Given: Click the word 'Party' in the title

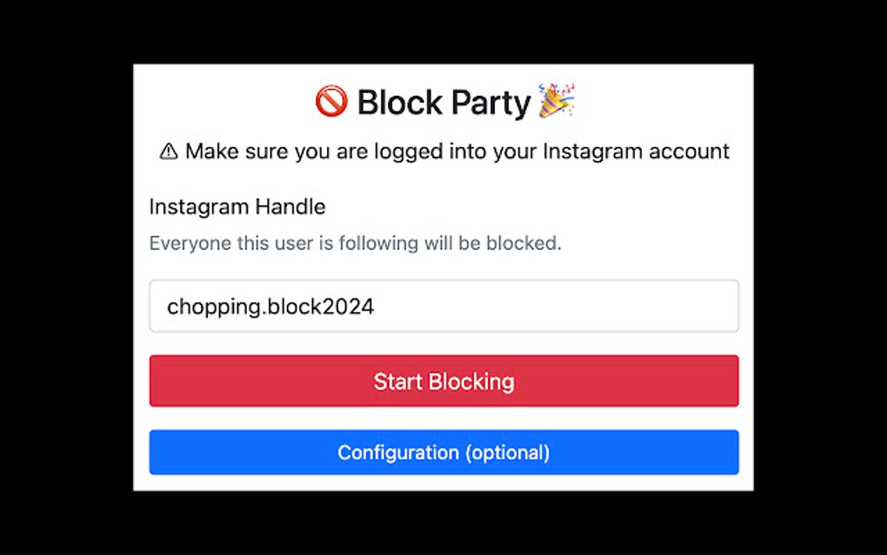Looking at the screenshot, I should [491, 103].
